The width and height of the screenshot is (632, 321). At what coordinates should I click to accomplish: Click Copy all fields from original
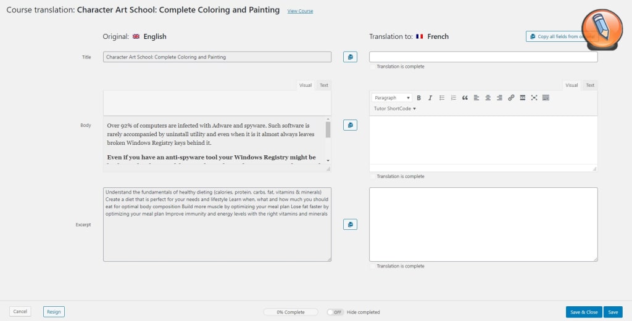click(562, 36)
